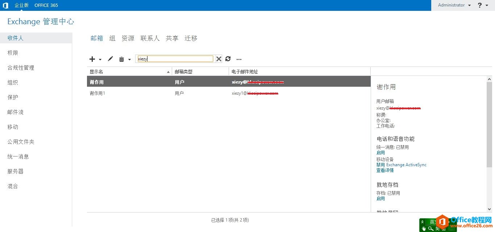Viewport: 495px width, 232px height.
Task: Click the trash icon to delete mailbox
Action: click(121, 59)
